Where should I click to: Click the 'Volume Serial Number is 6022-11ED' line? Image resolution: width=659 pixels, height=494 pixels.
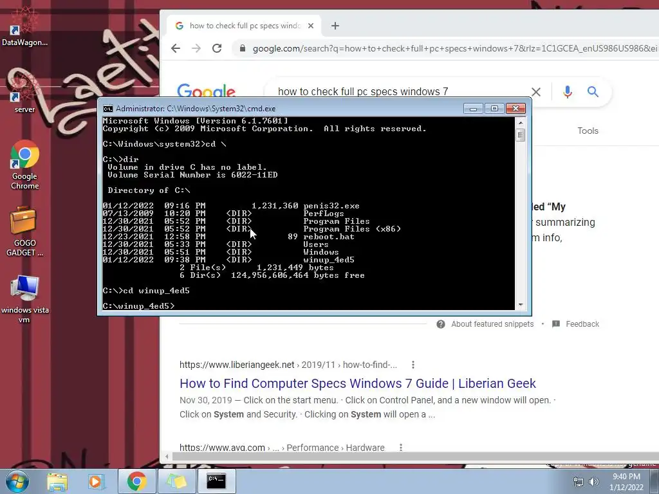pos(192,175)
